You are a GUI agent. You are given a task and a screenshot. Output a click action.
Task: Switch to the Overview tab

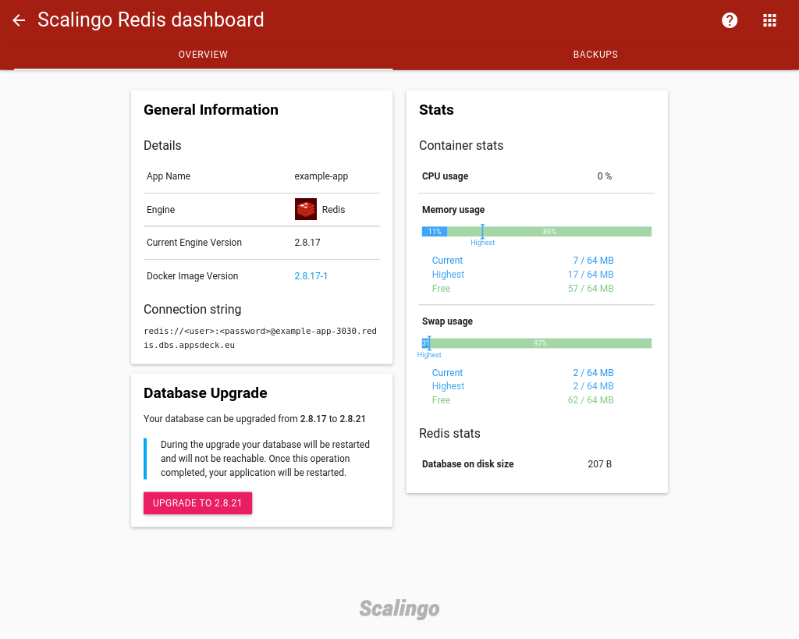pos(204,55)
